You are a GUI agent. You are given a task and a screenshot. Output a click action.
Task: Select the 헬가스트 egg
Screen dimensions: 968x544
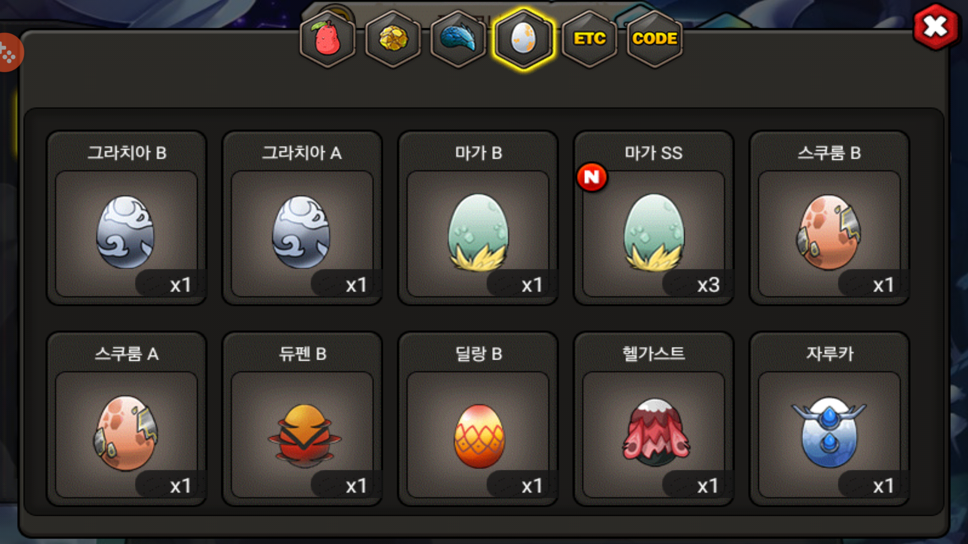654,419
